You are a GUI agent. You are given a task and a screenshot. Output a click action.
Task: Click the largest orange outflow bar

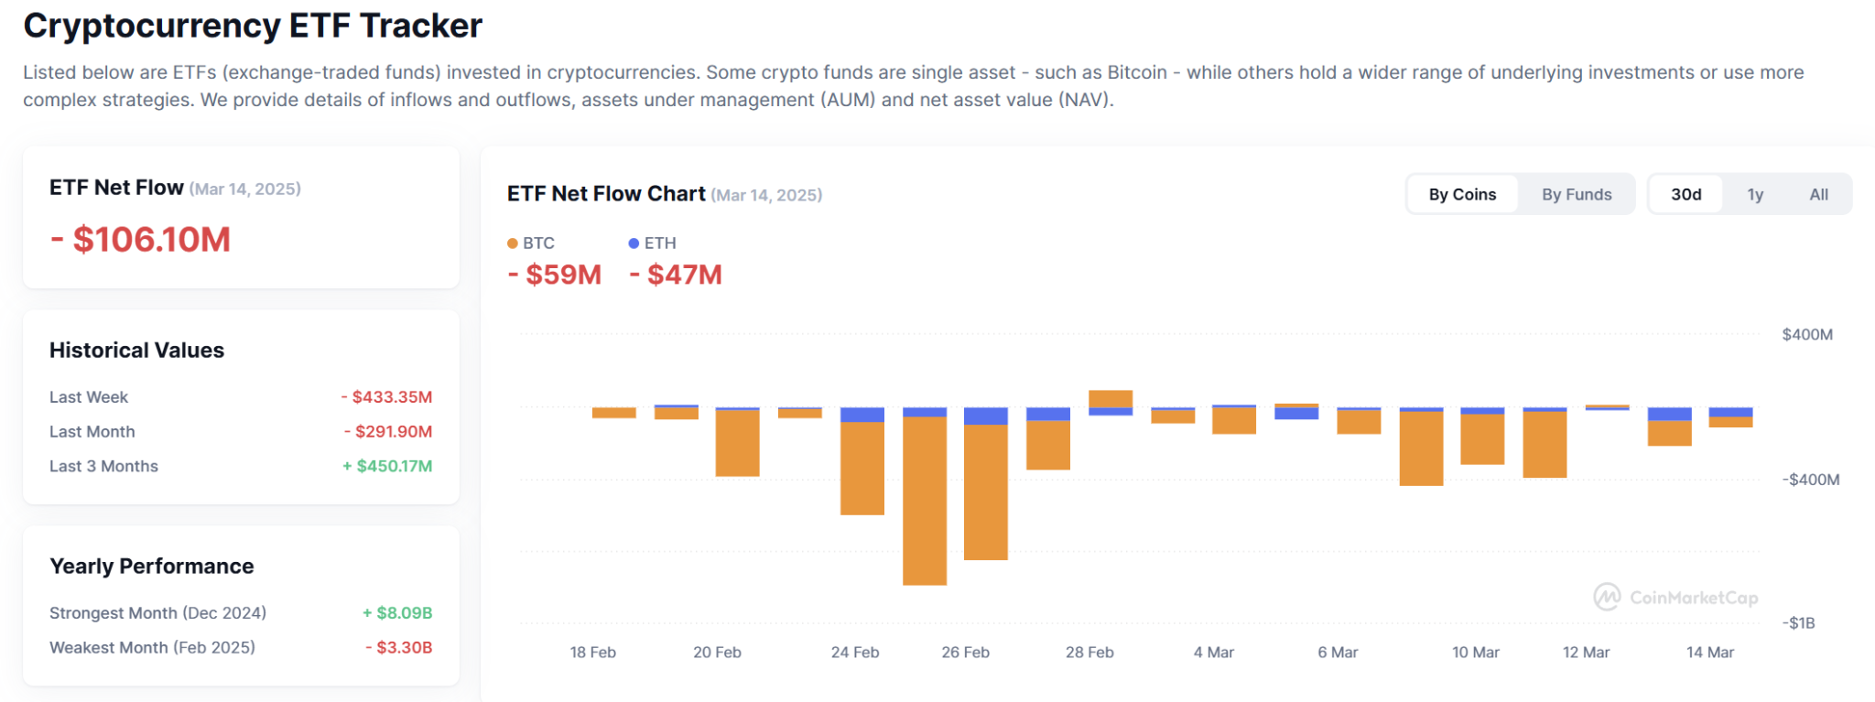coord(925,501)
